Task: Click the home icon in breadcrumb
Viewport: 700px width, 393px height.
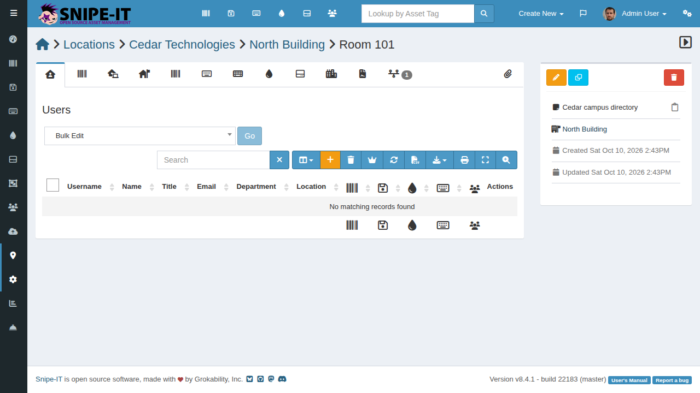Action: click(x=43, y=45)
